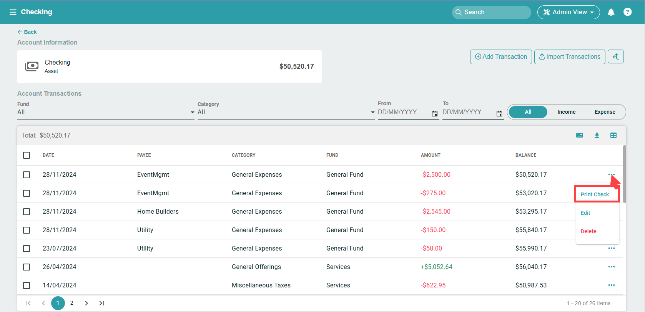The height and width of the screenshot is (312, 645).
Task: Open the hamburger navigation menu
Action: point(13,12)
